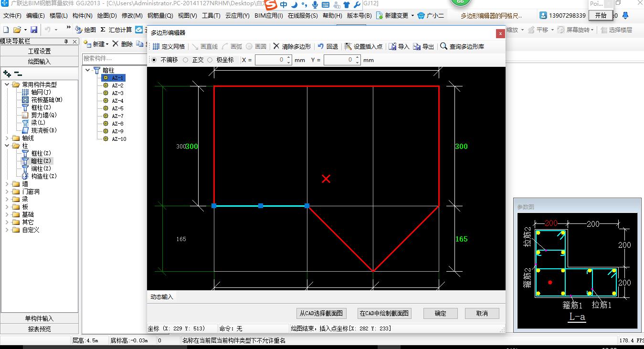This screenshot has width=644, height=349.
Task: Open the 文件(F) menu
Action: [12, 16]
